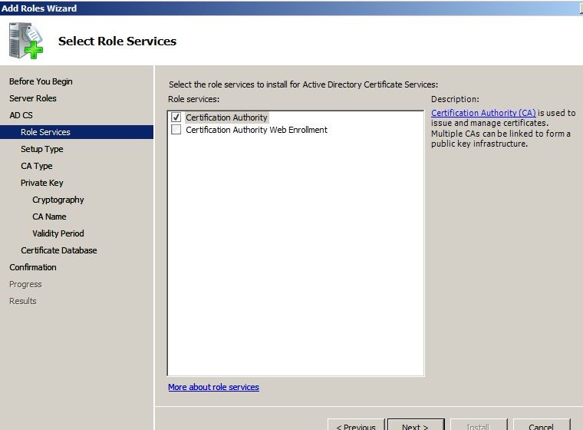Jump to Confirmation step
Screen dimensions: 583x430
tap(33, 267)
